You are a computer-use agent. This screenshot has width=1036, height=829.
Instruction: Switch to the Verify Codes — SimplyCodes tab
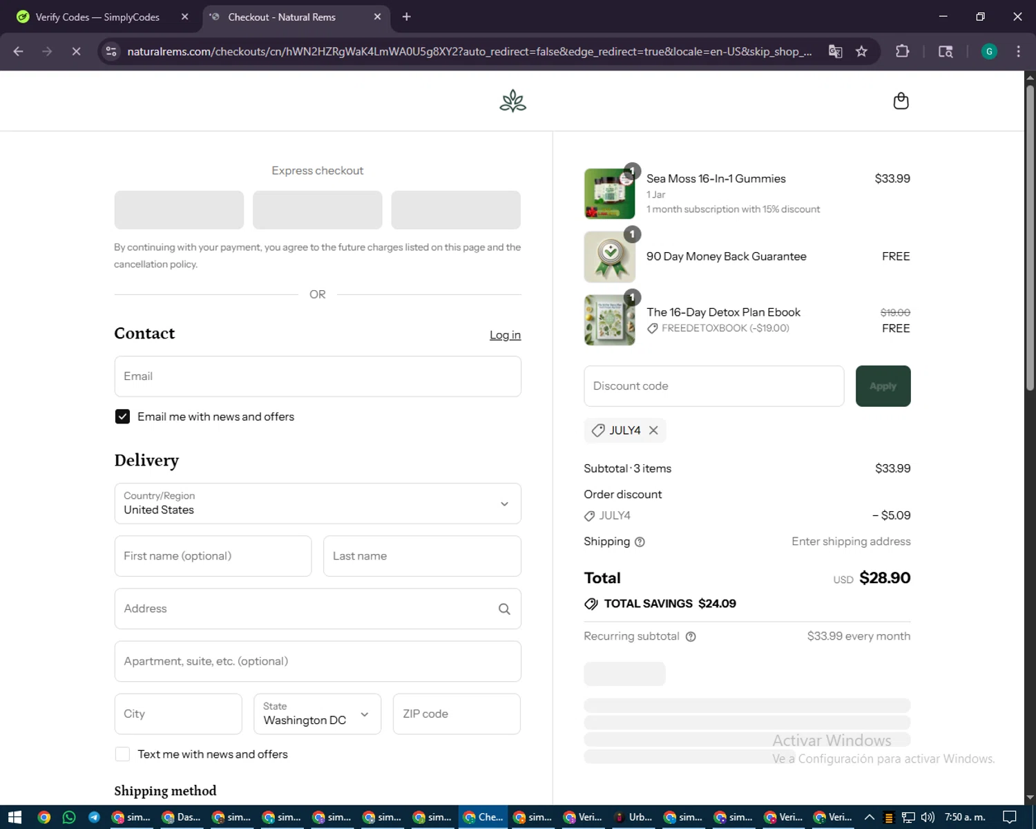[x=102, y=17]
